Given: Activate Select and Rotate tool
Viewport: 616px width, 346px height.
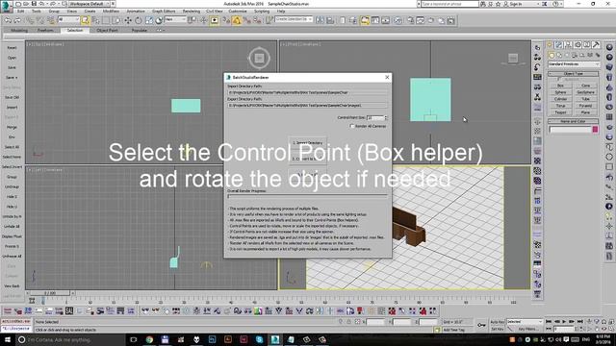Looking at the screenshot, I should [139, 20].
